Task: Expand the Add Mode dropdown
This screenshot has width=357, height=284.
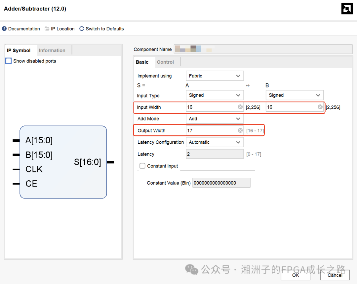Action: coord(215,119)
